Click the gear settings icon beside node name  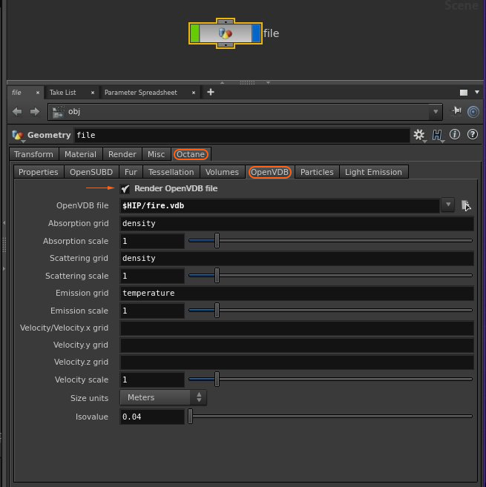[x=419, y=135]
